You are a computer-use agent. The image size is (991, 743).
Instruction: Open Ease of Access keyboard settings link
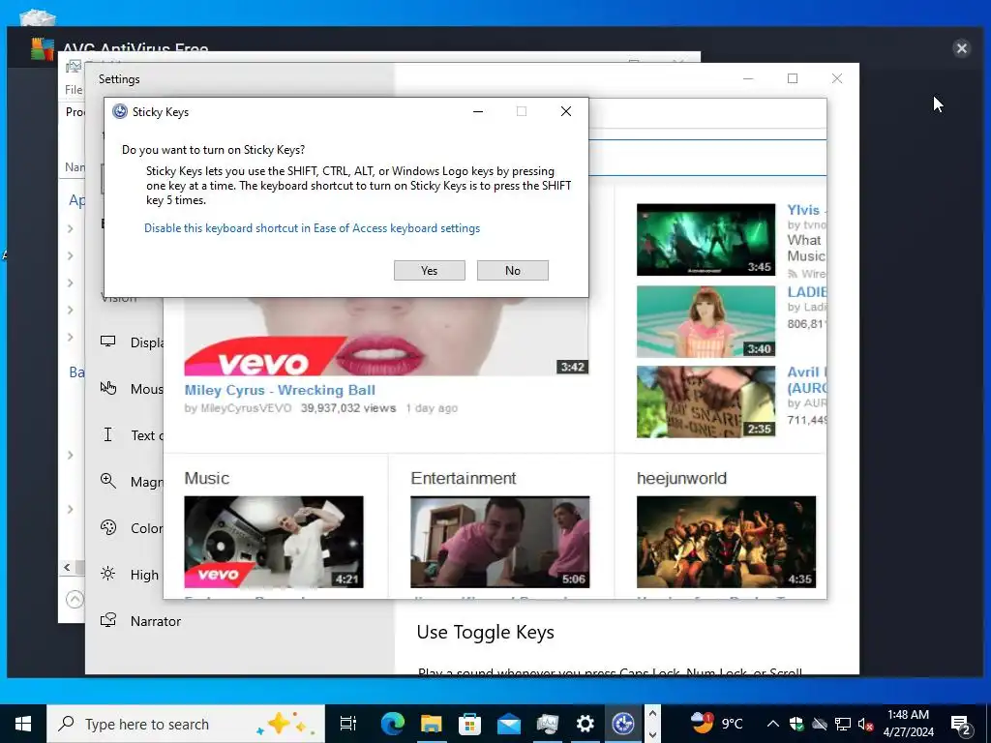coord(312,228)
